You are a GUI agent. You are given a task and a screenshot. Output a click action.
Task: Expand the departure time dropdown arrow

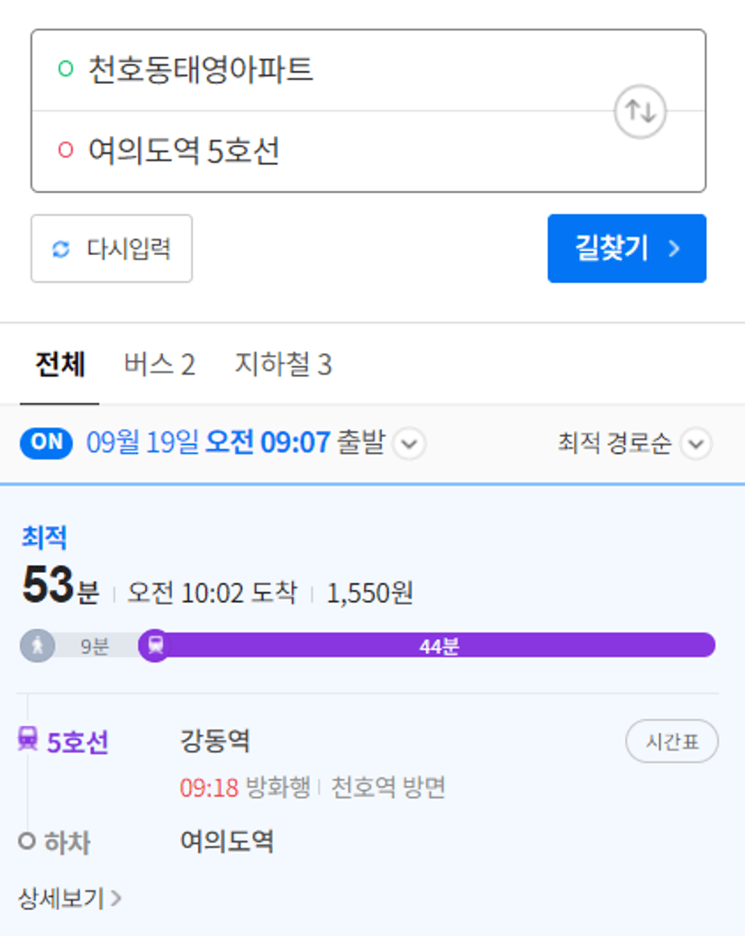coord(409,444)
